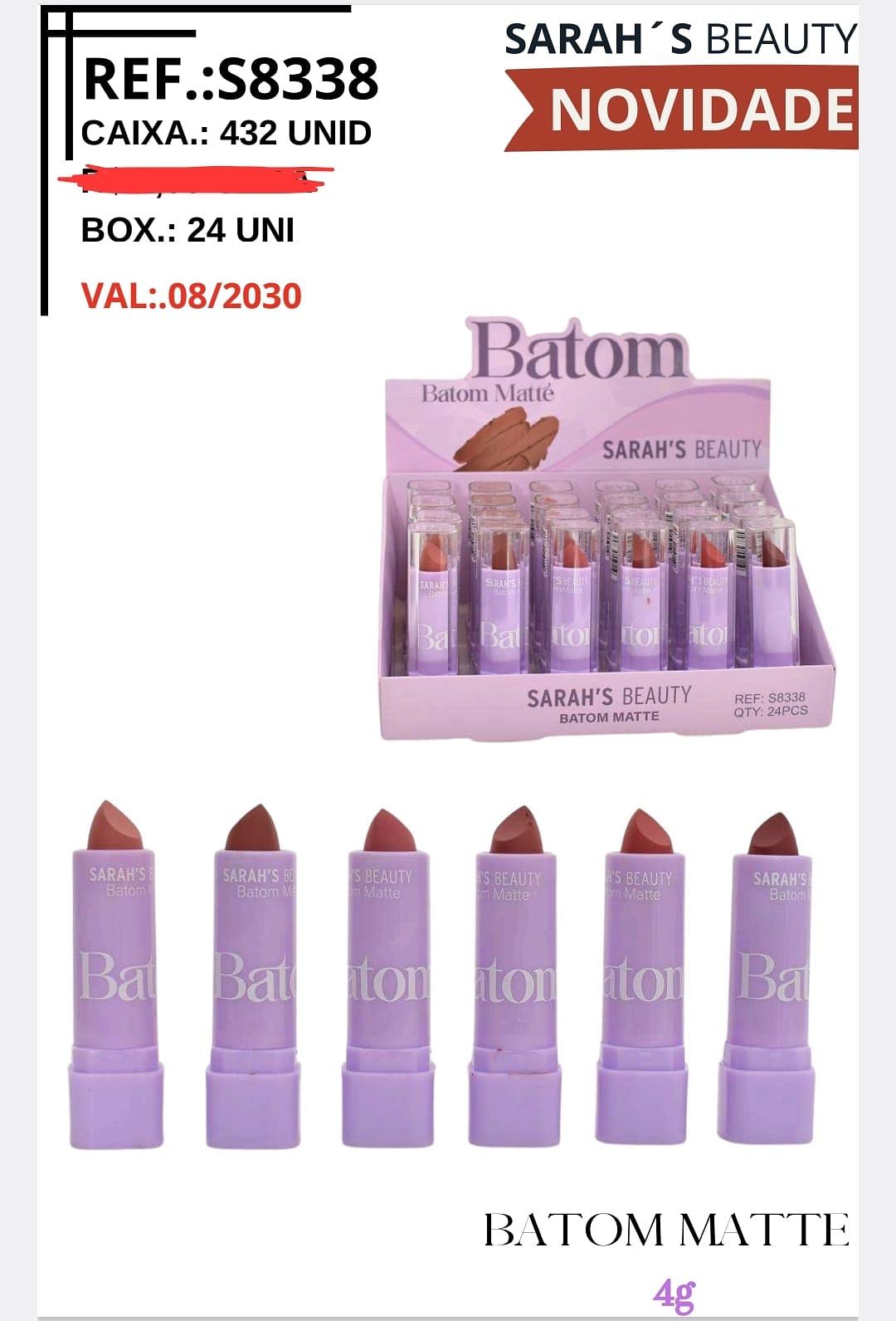Click the SARAH'S BEAUTY brand header text
This screenshot has width=896, height=1321.
680,39
